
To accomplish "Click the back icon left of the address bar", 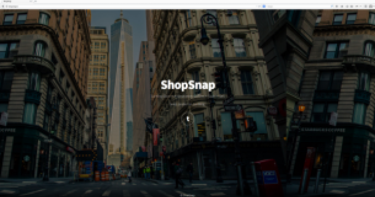I will [x=3, y=6].
